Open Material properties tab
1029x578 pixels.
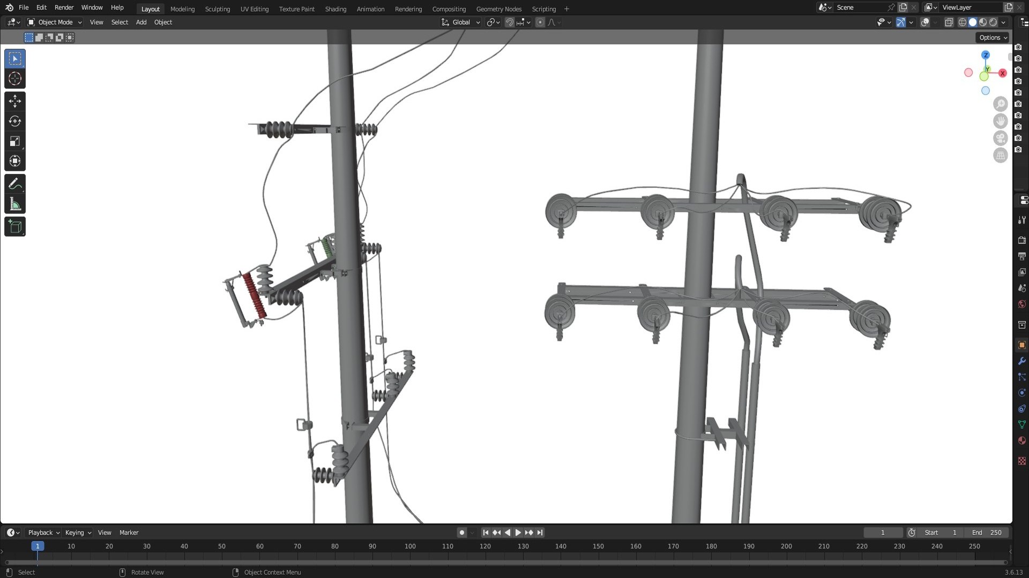(1021, 440)
